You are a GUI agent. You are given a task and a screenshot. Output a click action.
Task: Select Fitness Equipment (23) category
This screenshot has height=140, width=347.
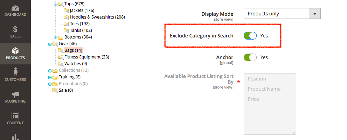coord(86,57)
